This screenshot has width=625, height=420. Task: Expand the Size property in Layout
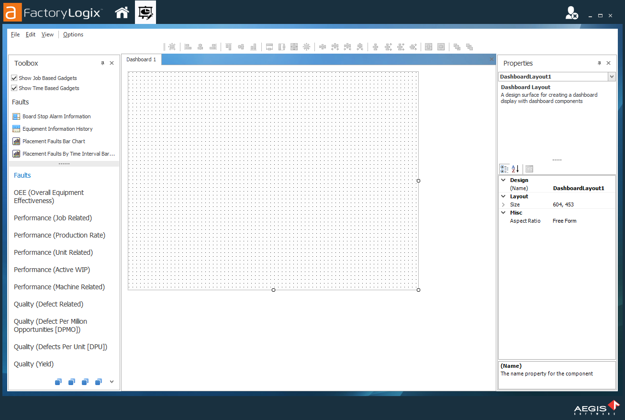coord(503,204)
